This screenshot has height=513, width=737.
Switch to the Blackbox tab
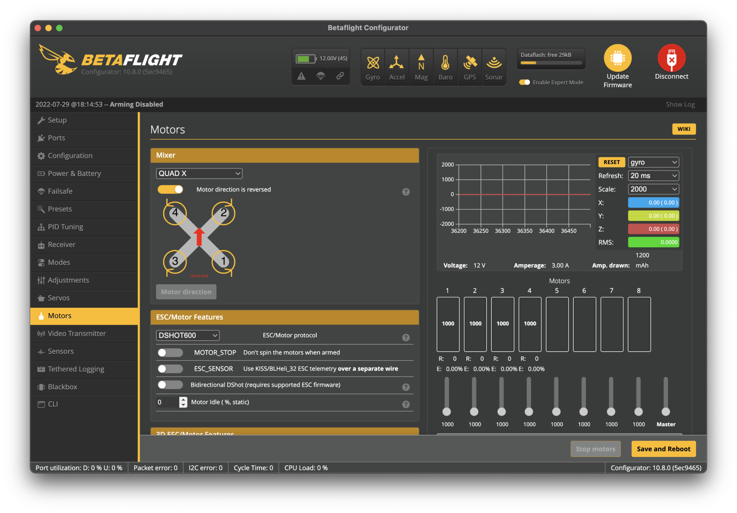coord(62,387)
